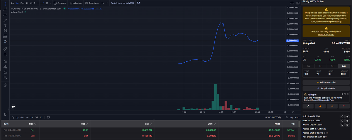Add the pair to watchlist
This screenshot has width=352, height=140.
[x=326, y=82]
